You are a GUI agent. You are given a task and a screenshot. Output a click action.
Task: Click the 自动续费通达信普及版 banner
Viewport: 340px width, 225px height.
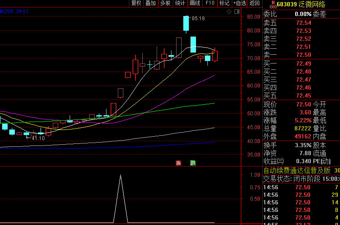click(297, 170)
